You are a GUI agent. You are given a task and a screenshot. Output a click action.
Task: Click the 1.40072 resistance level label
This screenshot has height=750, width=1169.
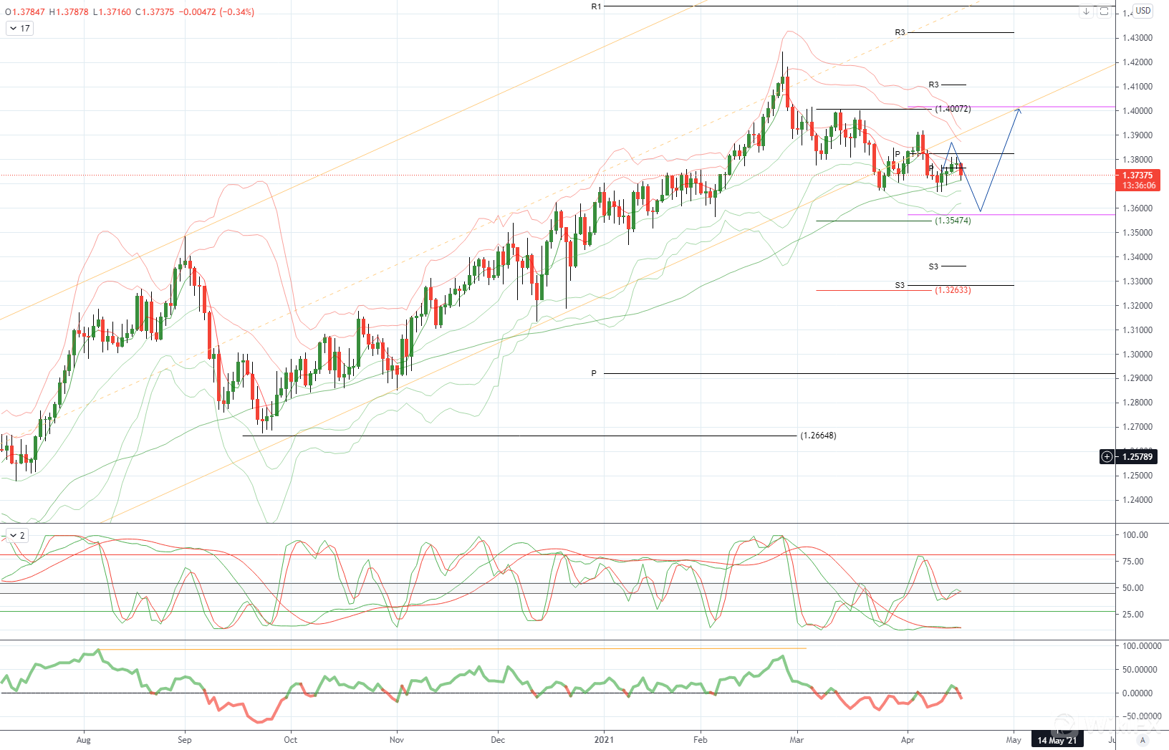click(x=953, y=109)
